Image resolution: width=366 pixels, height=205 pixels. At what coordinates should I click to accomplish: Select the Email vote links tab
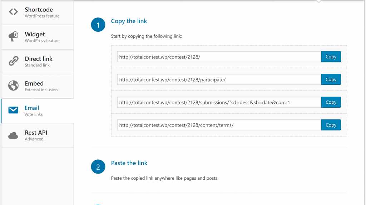click(37, 111)
